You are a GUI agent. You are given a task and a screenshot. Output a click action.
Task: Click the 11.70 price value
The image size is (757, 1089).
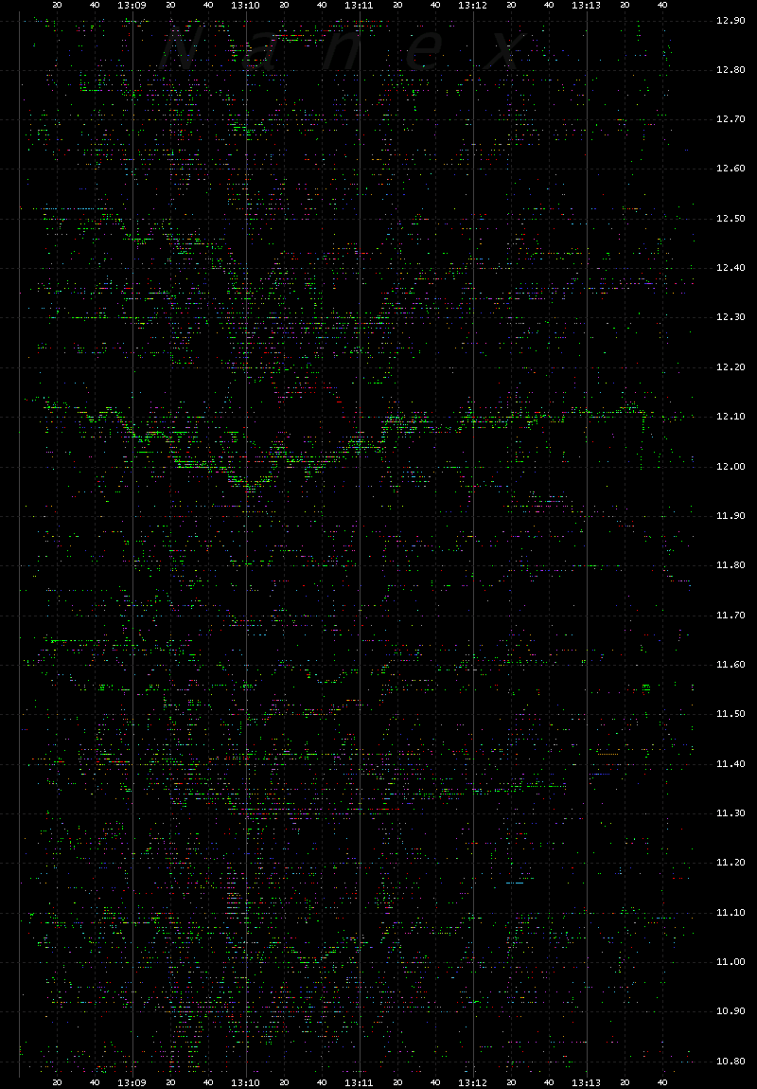[730, 616]
